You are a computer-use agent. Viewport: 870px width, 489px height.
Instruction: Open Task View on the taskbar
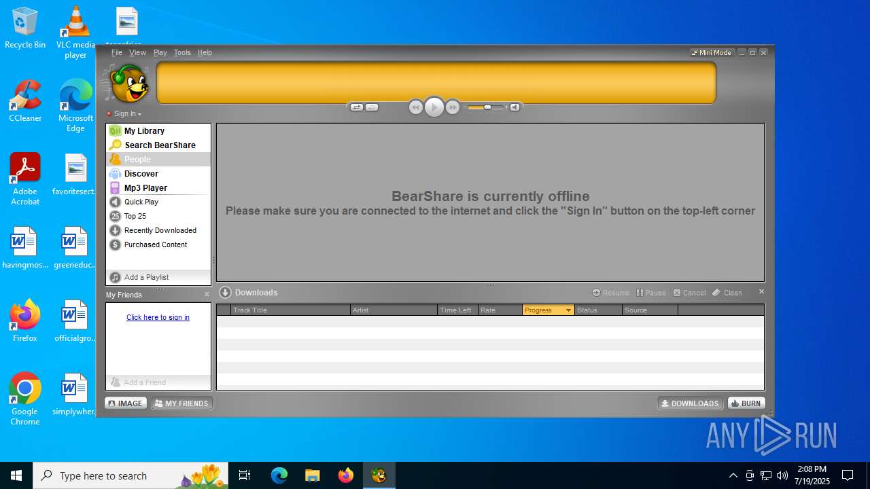tap(245, 475)
